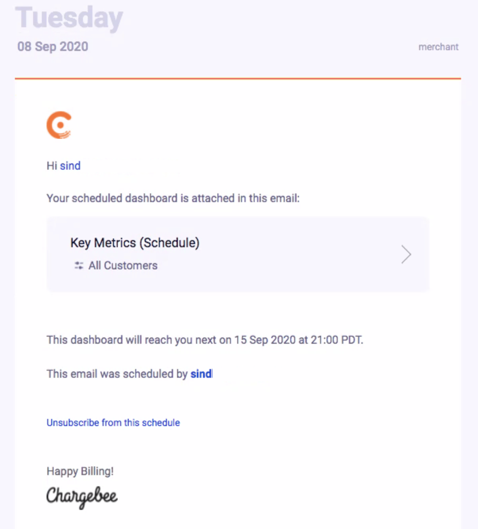478x529 pixels.
Task: Click the "Hi" greeting word
Action: pos(52,166)
